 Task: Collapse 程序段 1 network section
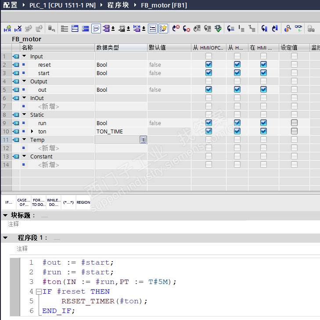5,238
